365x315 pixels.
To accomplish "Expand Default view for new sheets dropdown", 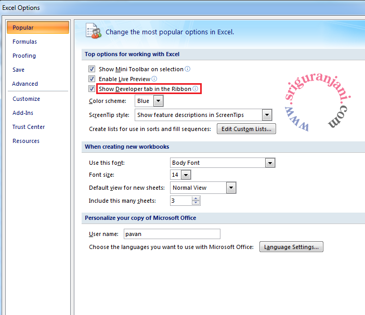I will click(x=231, y=188).
